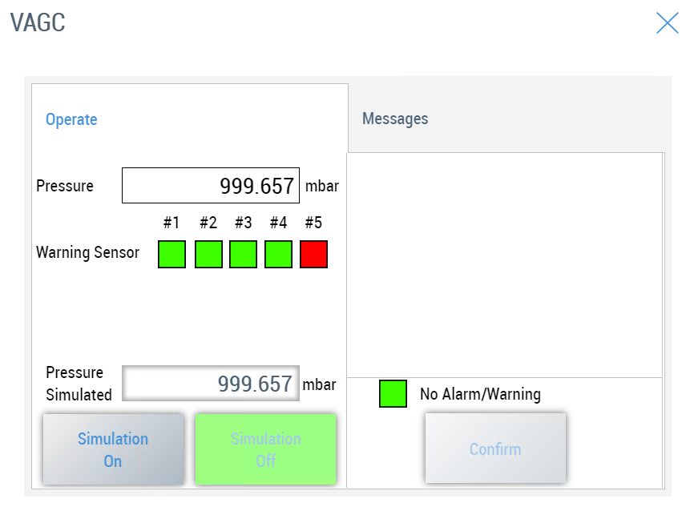The width and height of the screenshot is (694, 523).
Task: Select warning sensor #3 status square
Action: click(243, 254)
